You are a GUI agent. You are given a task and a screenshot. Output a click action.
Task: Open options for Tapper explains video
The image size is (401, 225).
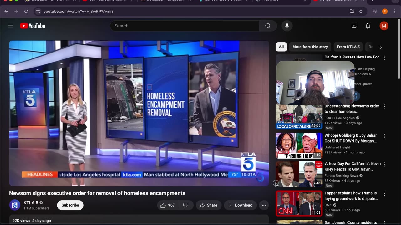(x=384, y=194)
